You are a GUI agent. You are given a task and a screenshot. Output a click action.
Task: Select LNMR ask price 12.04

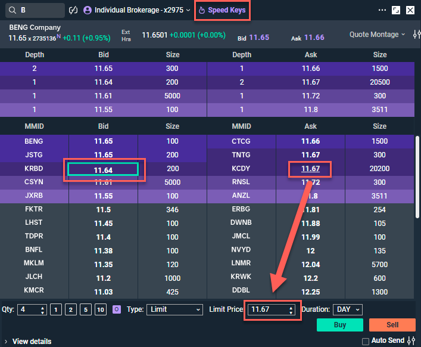(x=310, y=265)
